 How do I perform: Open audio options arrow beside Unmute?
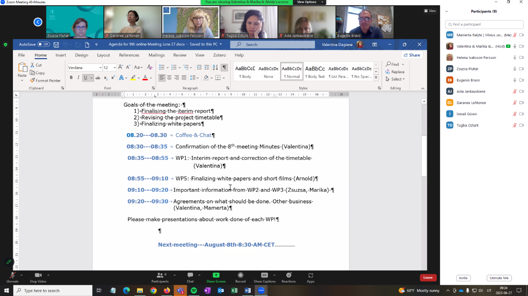point(22,275)
